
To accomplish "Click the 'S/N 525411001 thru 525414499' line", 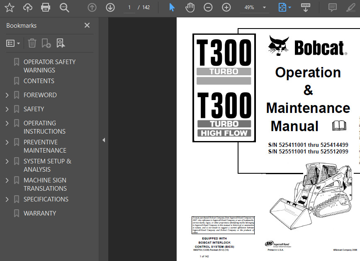I will coord(308,145).
